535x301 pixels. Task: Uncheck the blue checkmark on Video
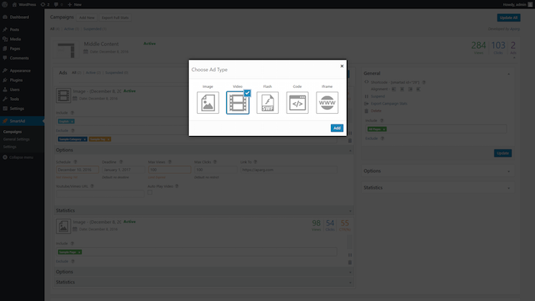248,93
